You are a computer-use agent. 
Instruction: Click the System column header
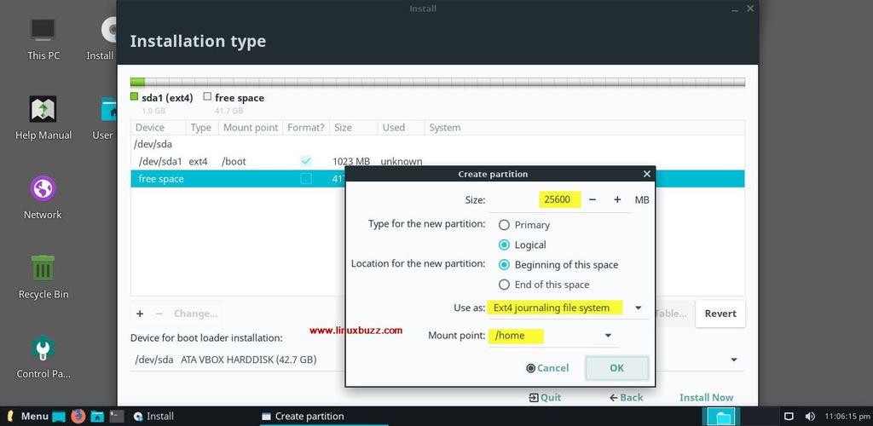(585, 127)
